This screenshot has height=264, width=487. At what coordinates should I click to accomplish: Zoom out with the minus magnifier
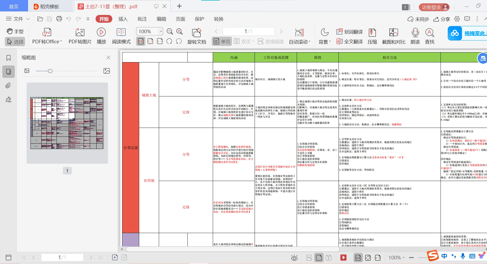click(x=170, y=31)
